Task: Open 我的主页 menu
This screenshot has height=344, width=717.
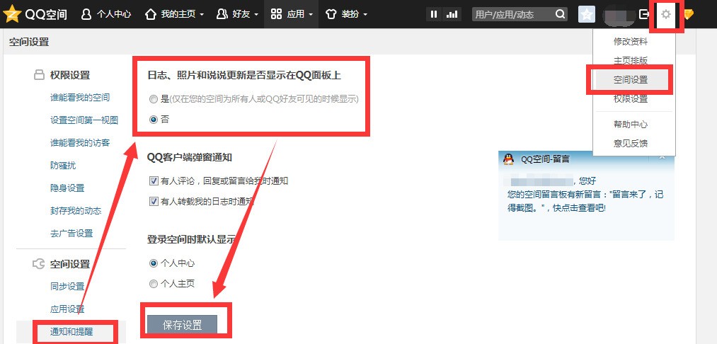Action: click(x=178, y=14)
